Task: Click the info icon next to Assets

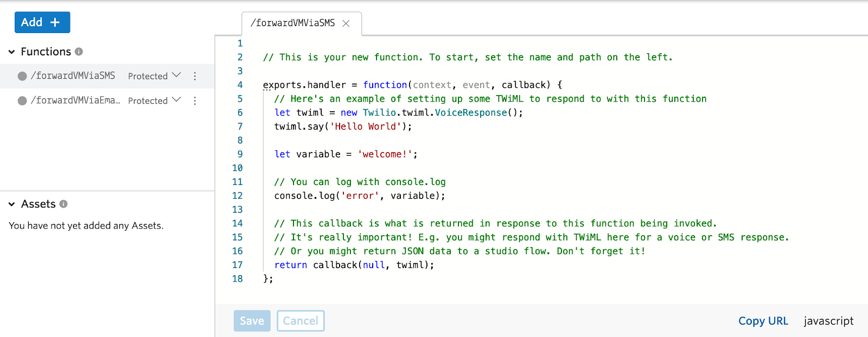Action: (63, 204)
